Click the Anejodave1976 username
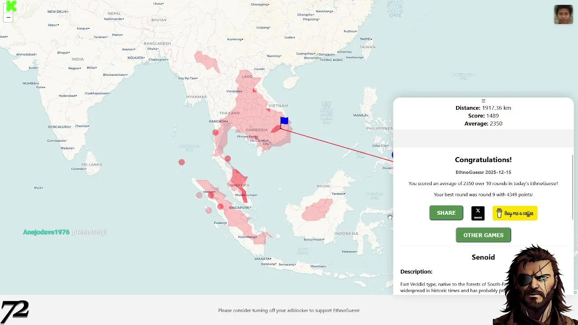Screen dimensions: 578x325 coord(46,232)
